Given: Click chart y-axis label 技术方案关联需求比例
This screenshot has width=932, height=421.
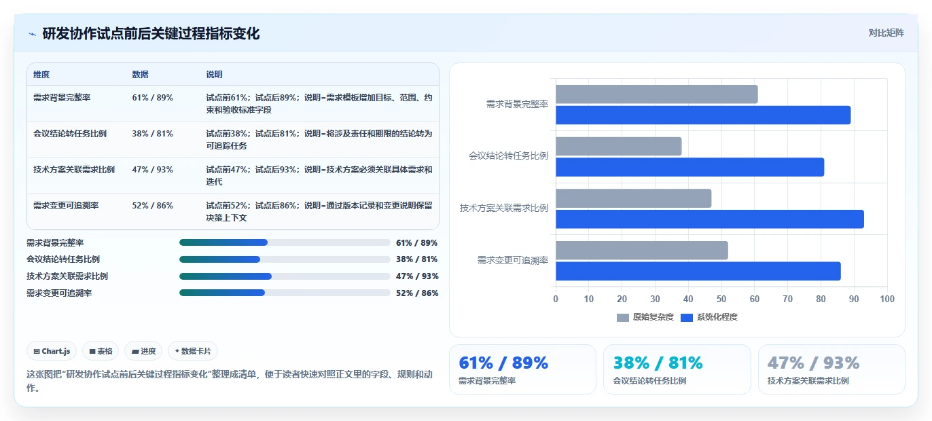Looking at the screenshot, I should 504,208.
